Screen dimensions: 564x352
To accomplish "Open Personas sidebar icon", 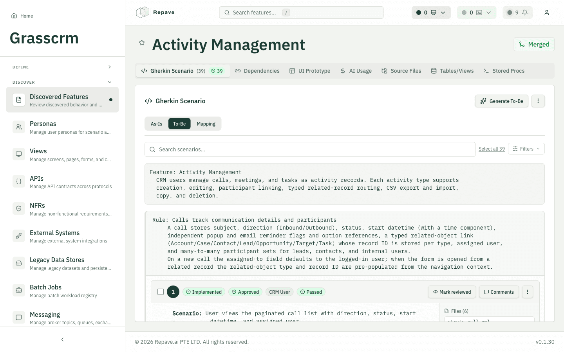I will coord(19,127).
